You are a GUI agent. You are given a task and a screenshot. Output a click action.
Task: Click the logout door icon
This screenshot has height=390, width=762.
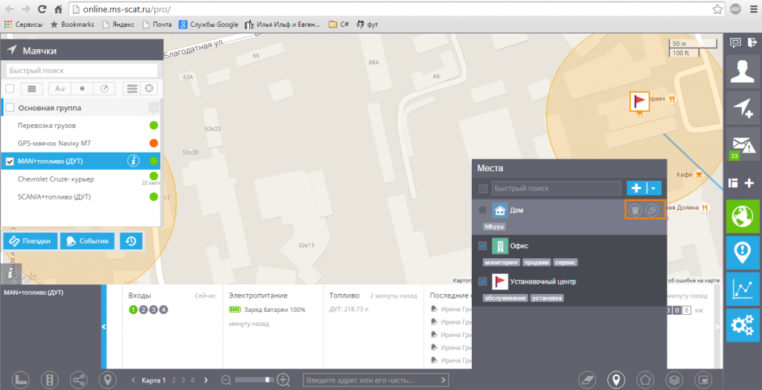point(751,42)
